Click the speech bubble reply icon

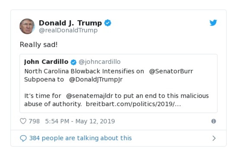coord(23,138)
